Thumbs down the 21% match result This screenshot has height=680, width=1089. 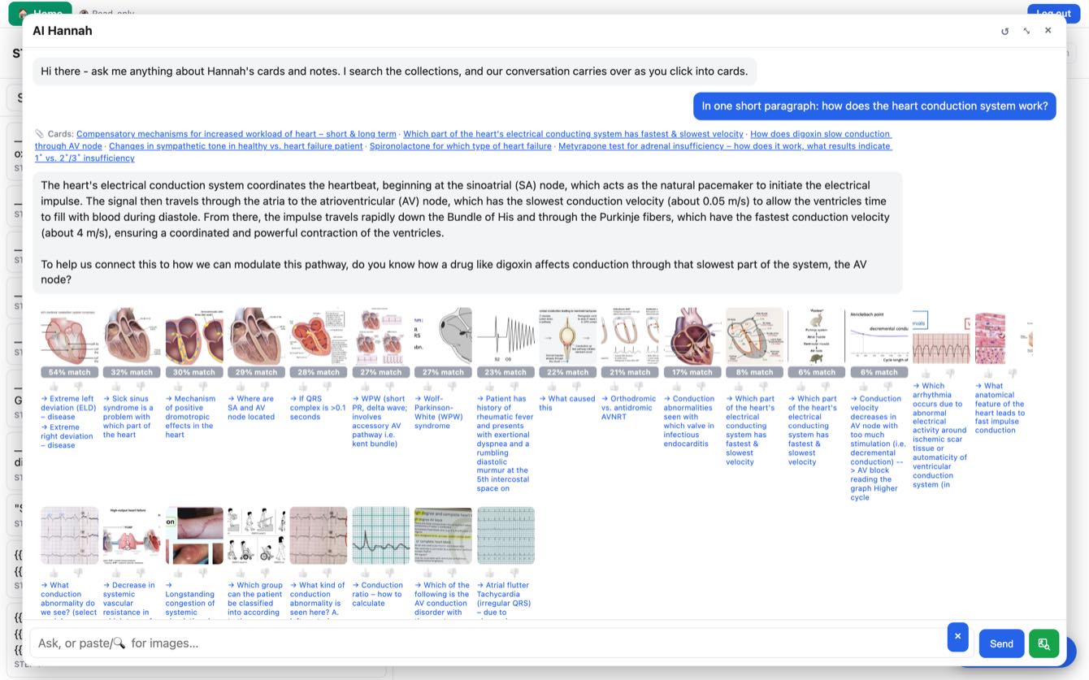[x=639, y=387]
